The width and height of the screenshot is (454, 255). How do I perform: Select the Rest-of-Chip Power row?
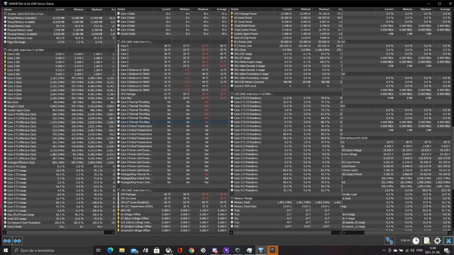[x=286, y=37]
